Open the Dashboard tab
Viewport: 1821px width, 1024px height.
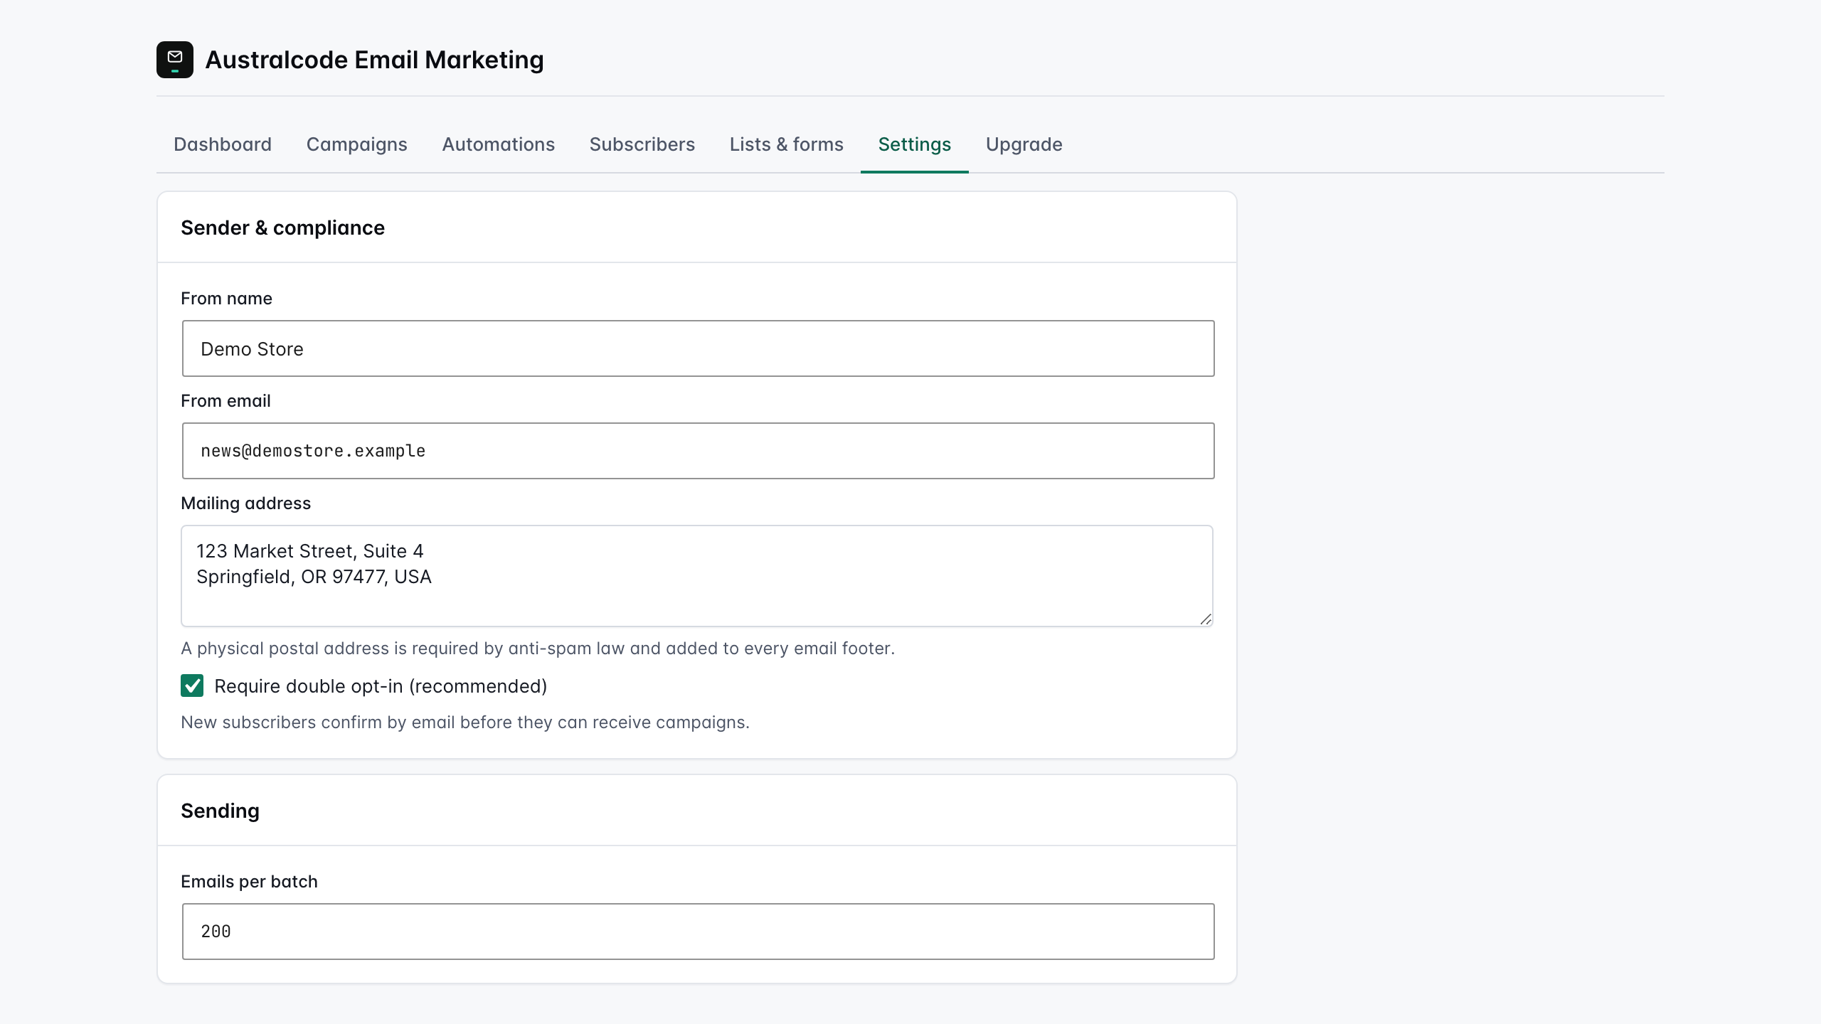pyautogui.click(x=223, y=144)
